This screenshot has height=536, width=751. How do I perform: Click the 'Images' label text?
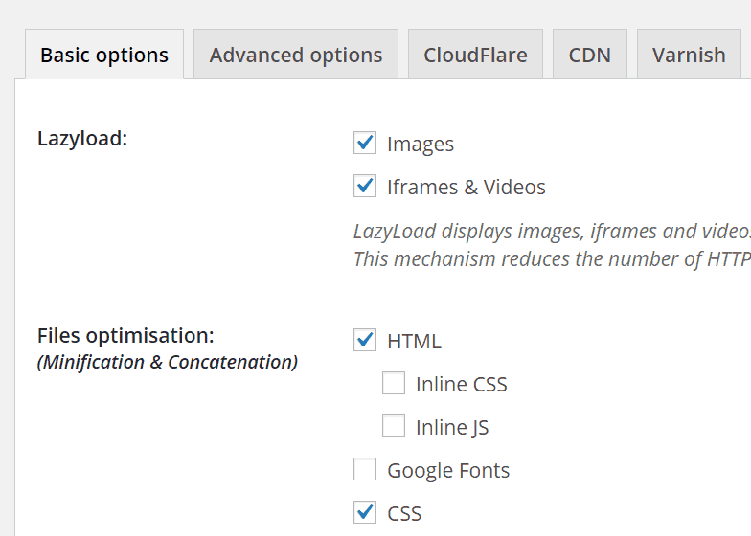[421, 145]
